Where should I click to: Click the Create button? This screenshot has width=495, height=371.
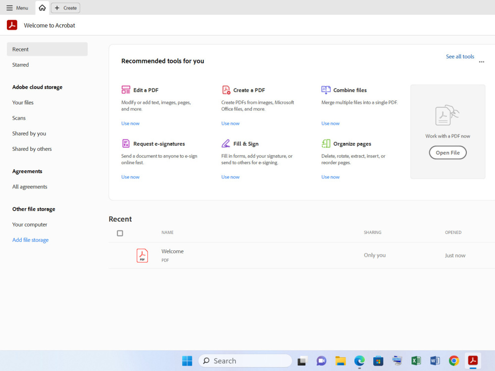pos(65,8)
